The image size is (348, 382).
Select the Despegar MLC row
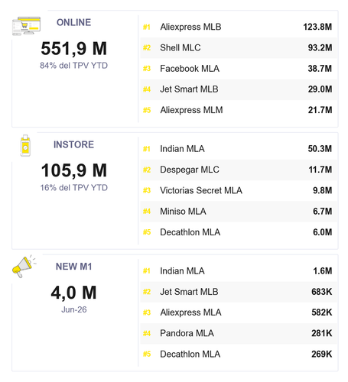[239, 170]
